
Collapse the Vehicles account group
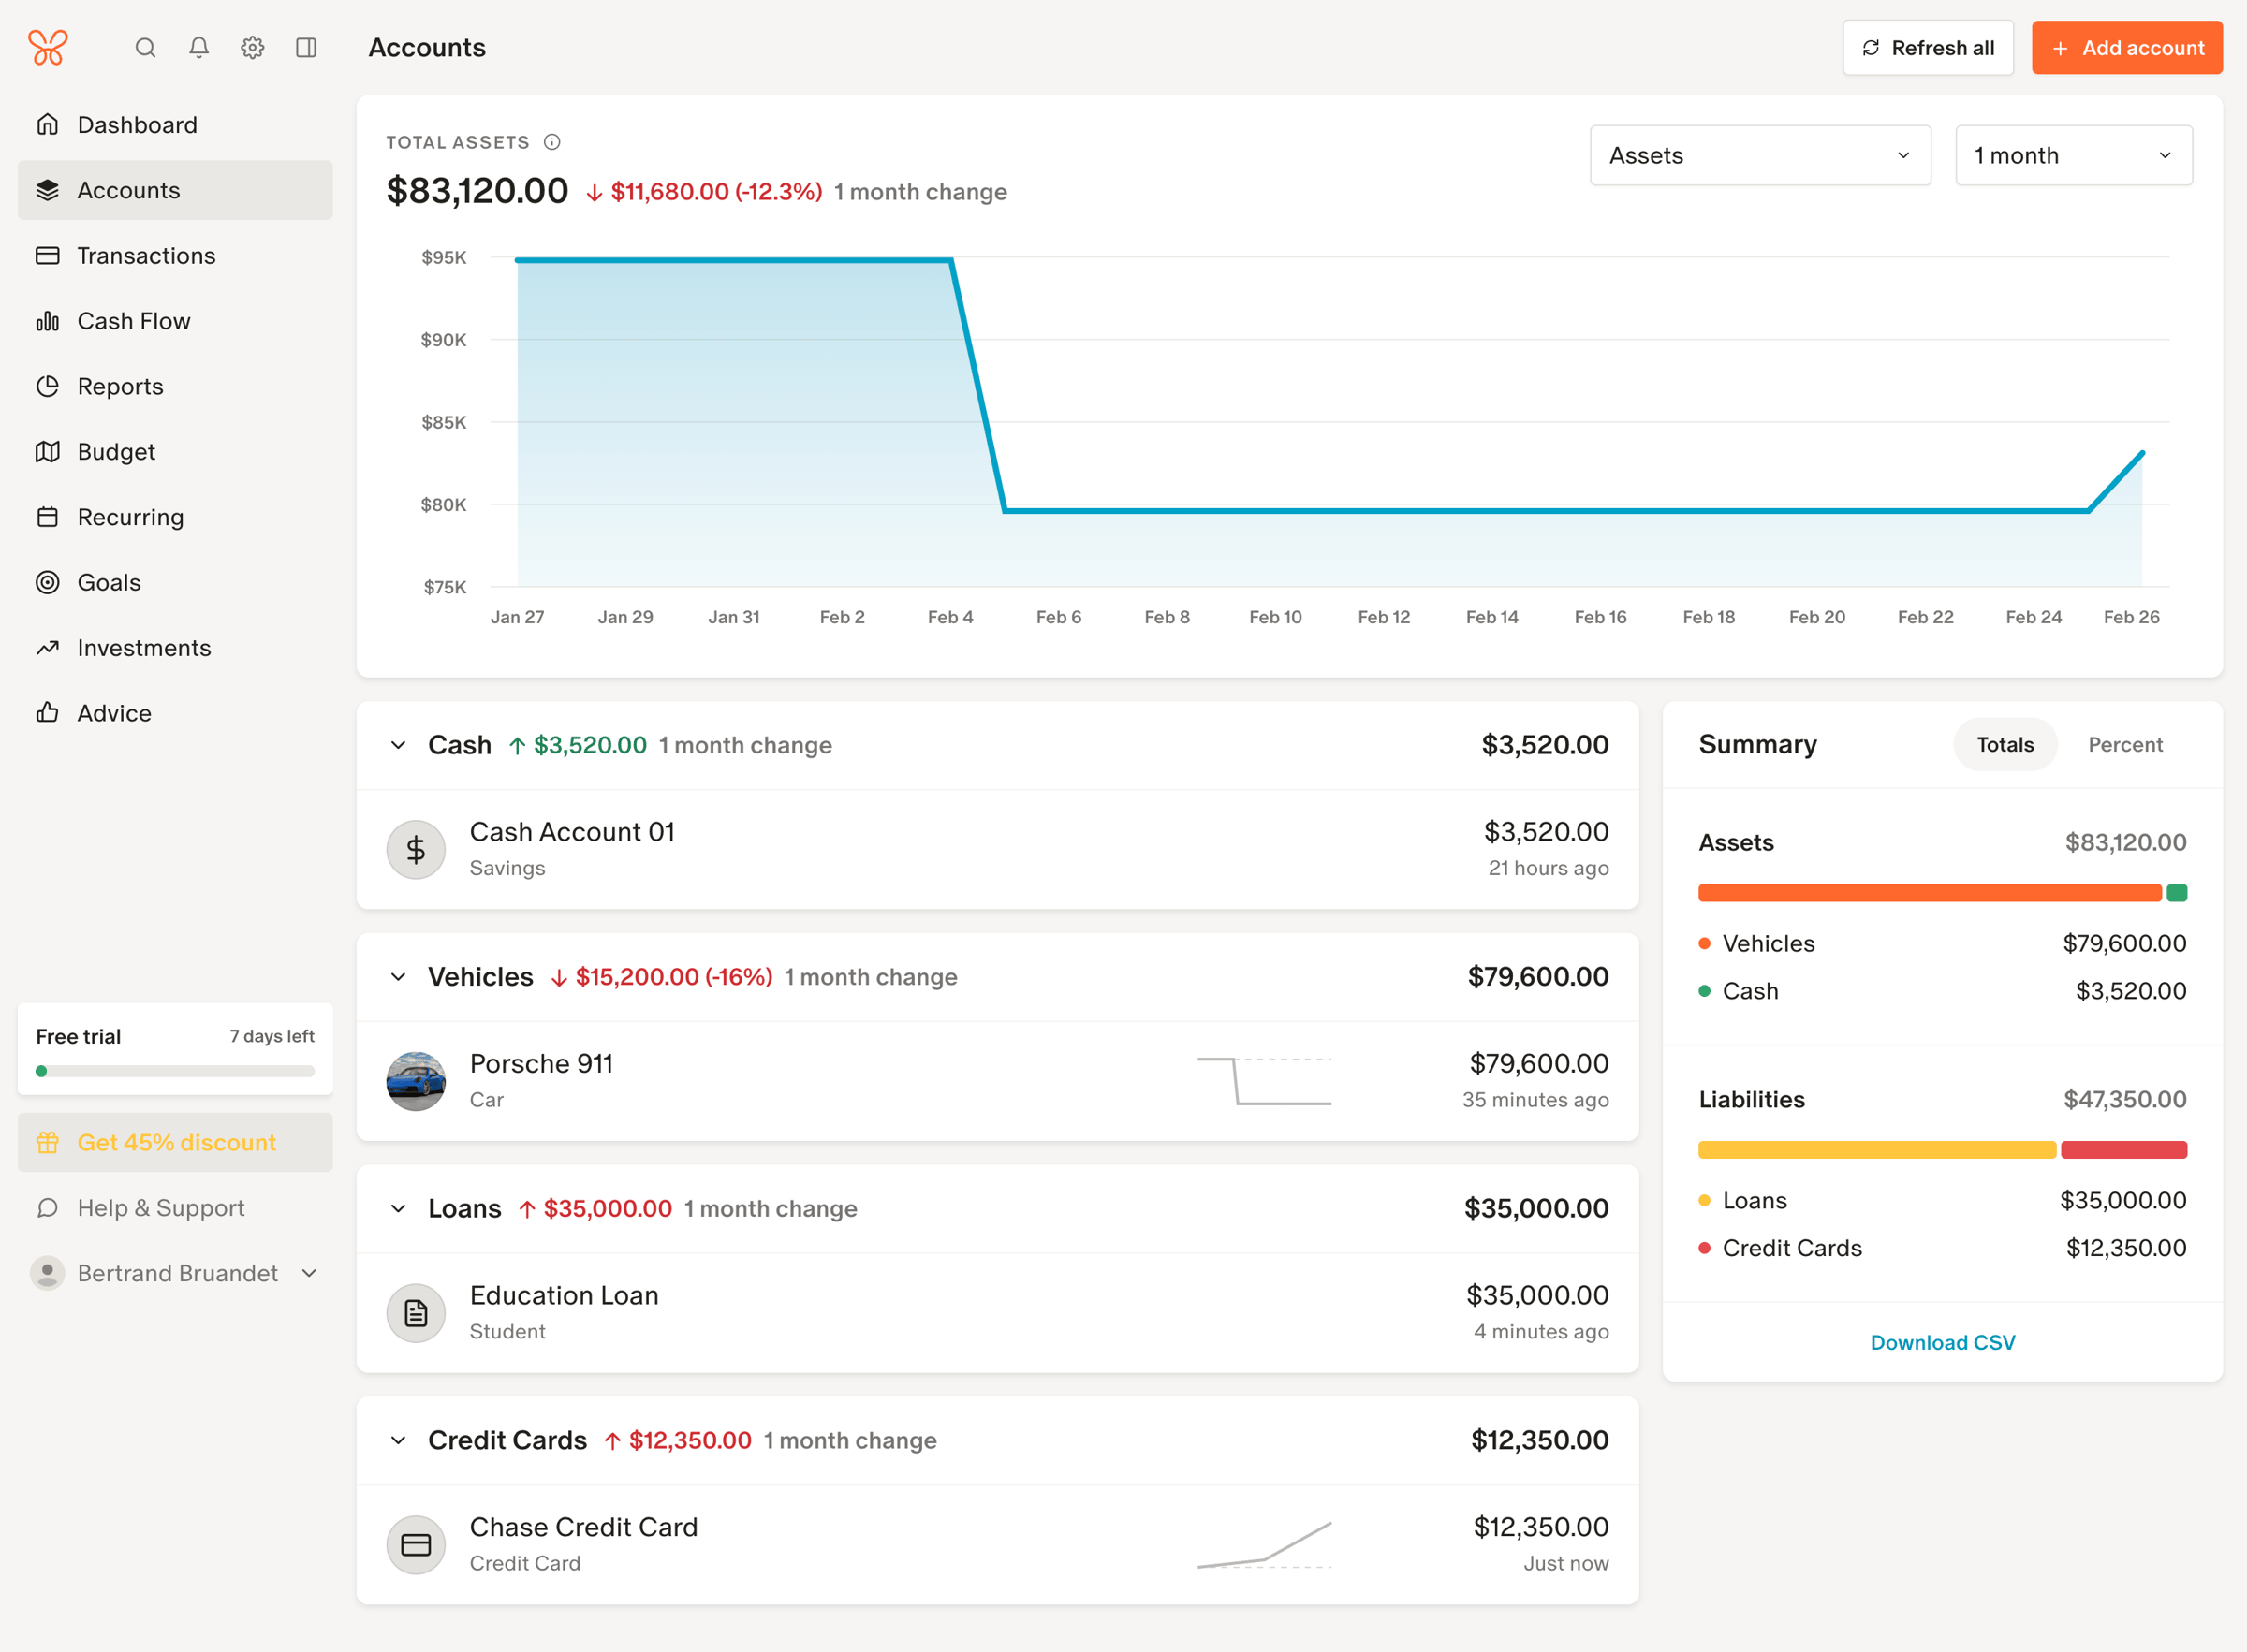point(398,977)
